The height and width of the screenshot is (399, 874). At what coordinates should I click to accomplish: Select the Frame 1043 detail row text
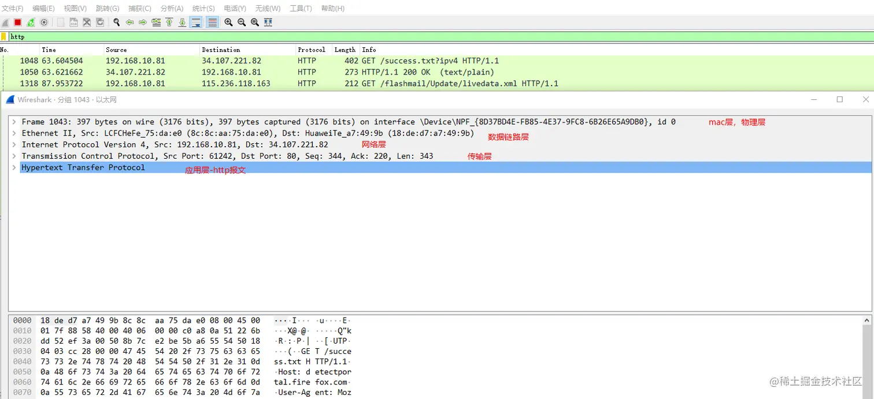click(x=349, y=122)
